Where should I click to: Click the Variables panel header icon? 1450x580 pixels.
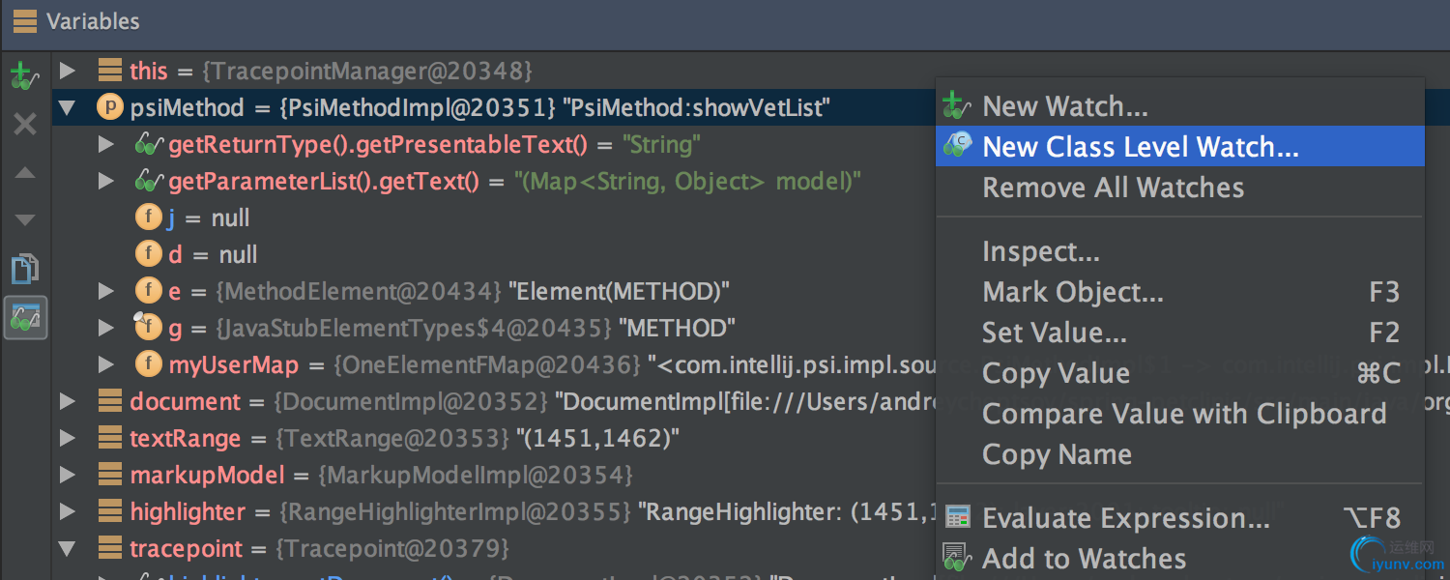(x=25, y=21)
